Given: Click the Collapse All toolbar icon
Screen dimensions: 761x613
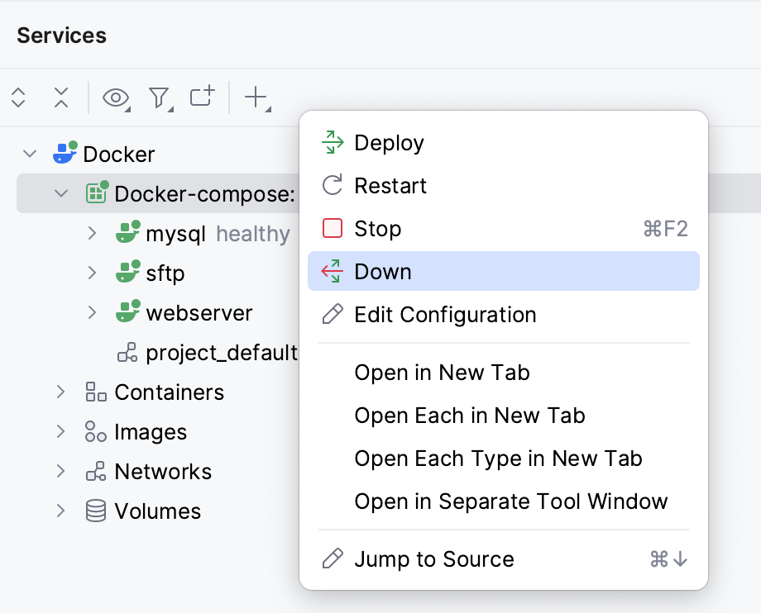Looking at the screenshot, I should tap(60, 97).
